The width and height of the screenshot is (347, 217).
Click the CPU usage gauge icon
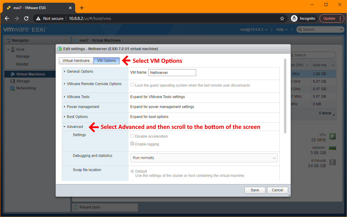(332, 136)
